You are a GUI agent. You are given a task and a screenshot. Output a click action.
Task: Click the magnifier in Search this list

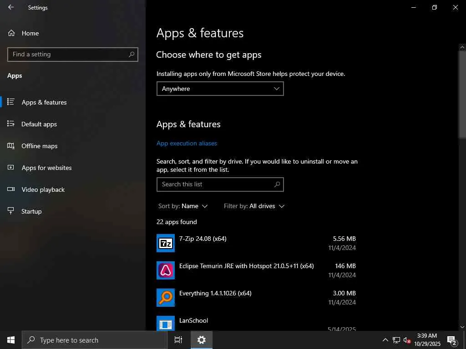click(277, 184)
